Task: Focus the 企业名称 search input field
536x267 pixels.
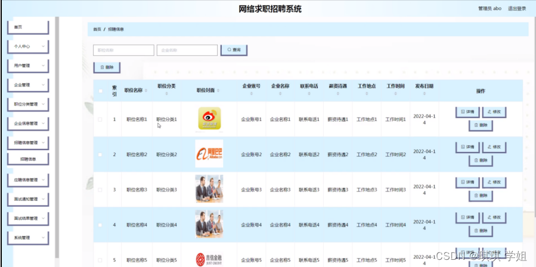Action: point(187,50)
